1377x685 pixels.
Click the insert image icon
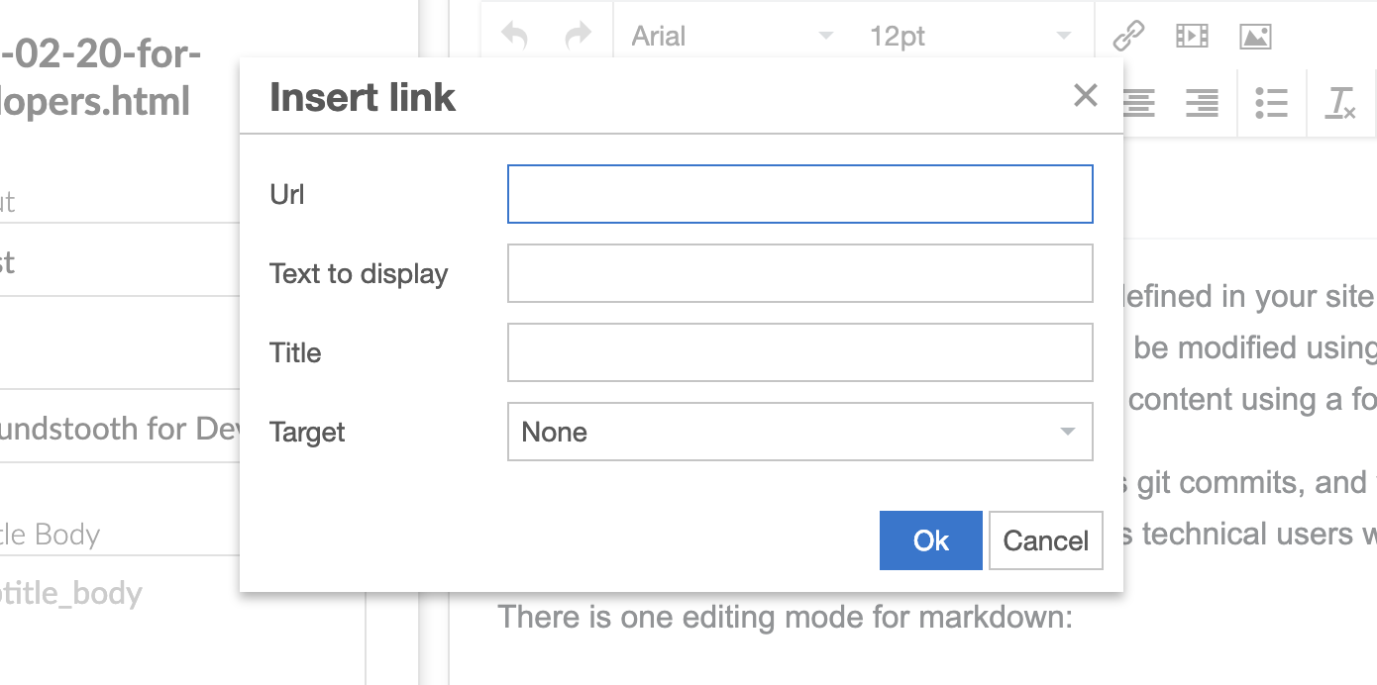click(x=1255, y=37)
